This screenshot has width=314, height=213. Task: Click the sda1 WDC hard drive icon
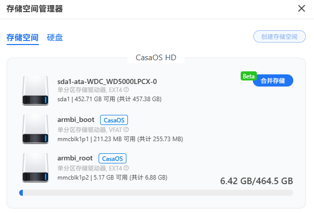[x=35, y=90]
